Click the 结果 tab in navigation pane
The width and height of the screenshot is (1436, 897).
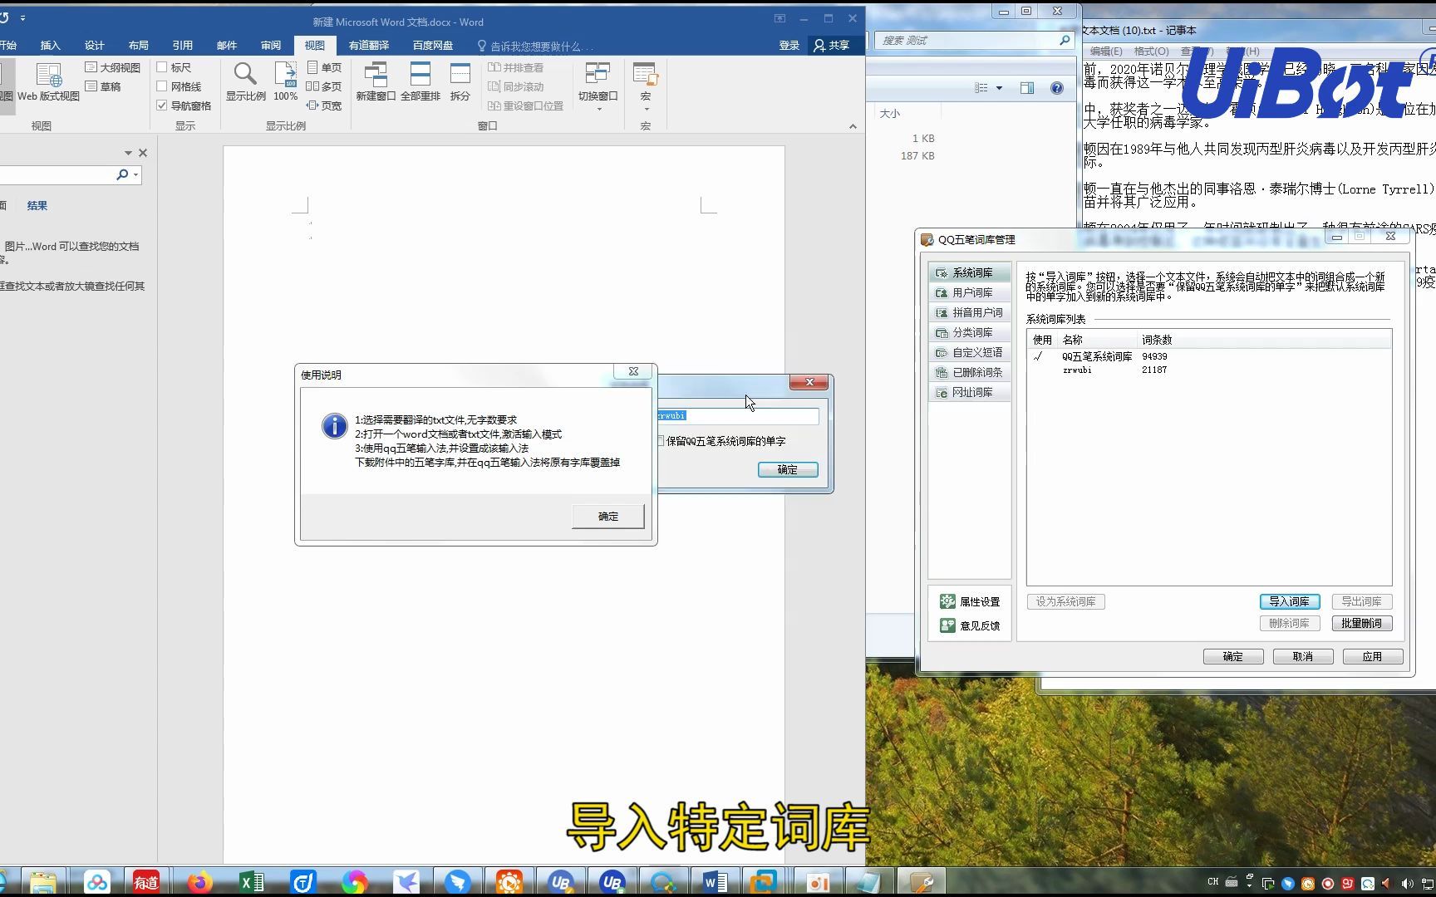pyautogui.click(x=37, y=205)
